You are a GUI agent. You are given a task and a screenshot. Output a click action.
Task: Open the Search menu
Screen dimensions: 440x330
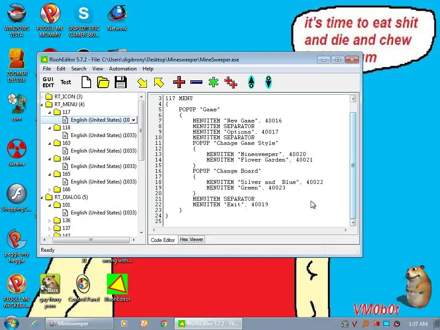(79, 69)
